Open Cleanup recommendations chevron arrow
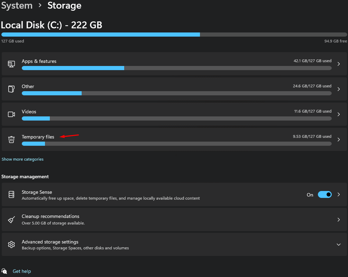The width and height of the screenshot is (348, 277). tap(339, 220)
